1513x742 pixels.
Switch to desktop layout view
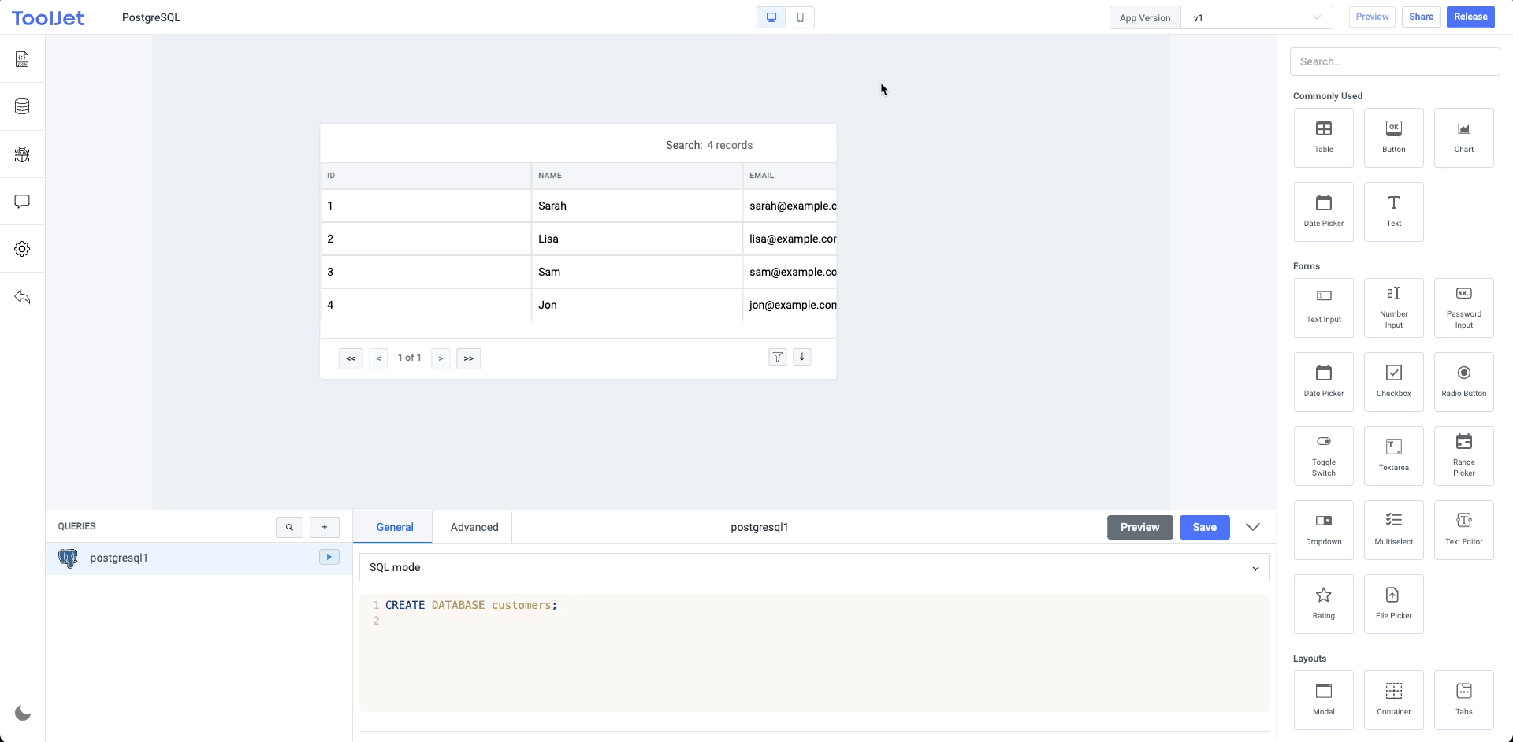[771, 17]
